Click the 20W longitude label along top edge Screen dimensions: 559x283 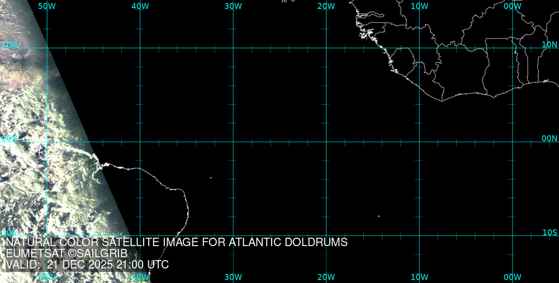point(326,6)
